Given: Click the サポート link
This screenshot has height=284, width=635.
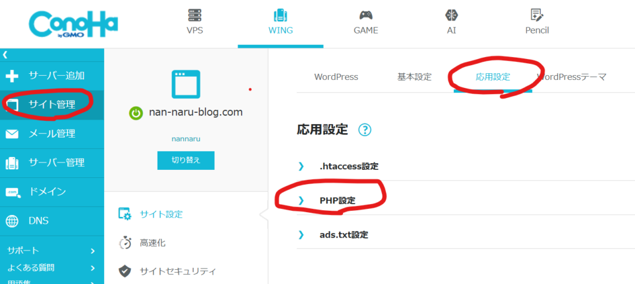Looking at the screenshot, I should [23, 251].
